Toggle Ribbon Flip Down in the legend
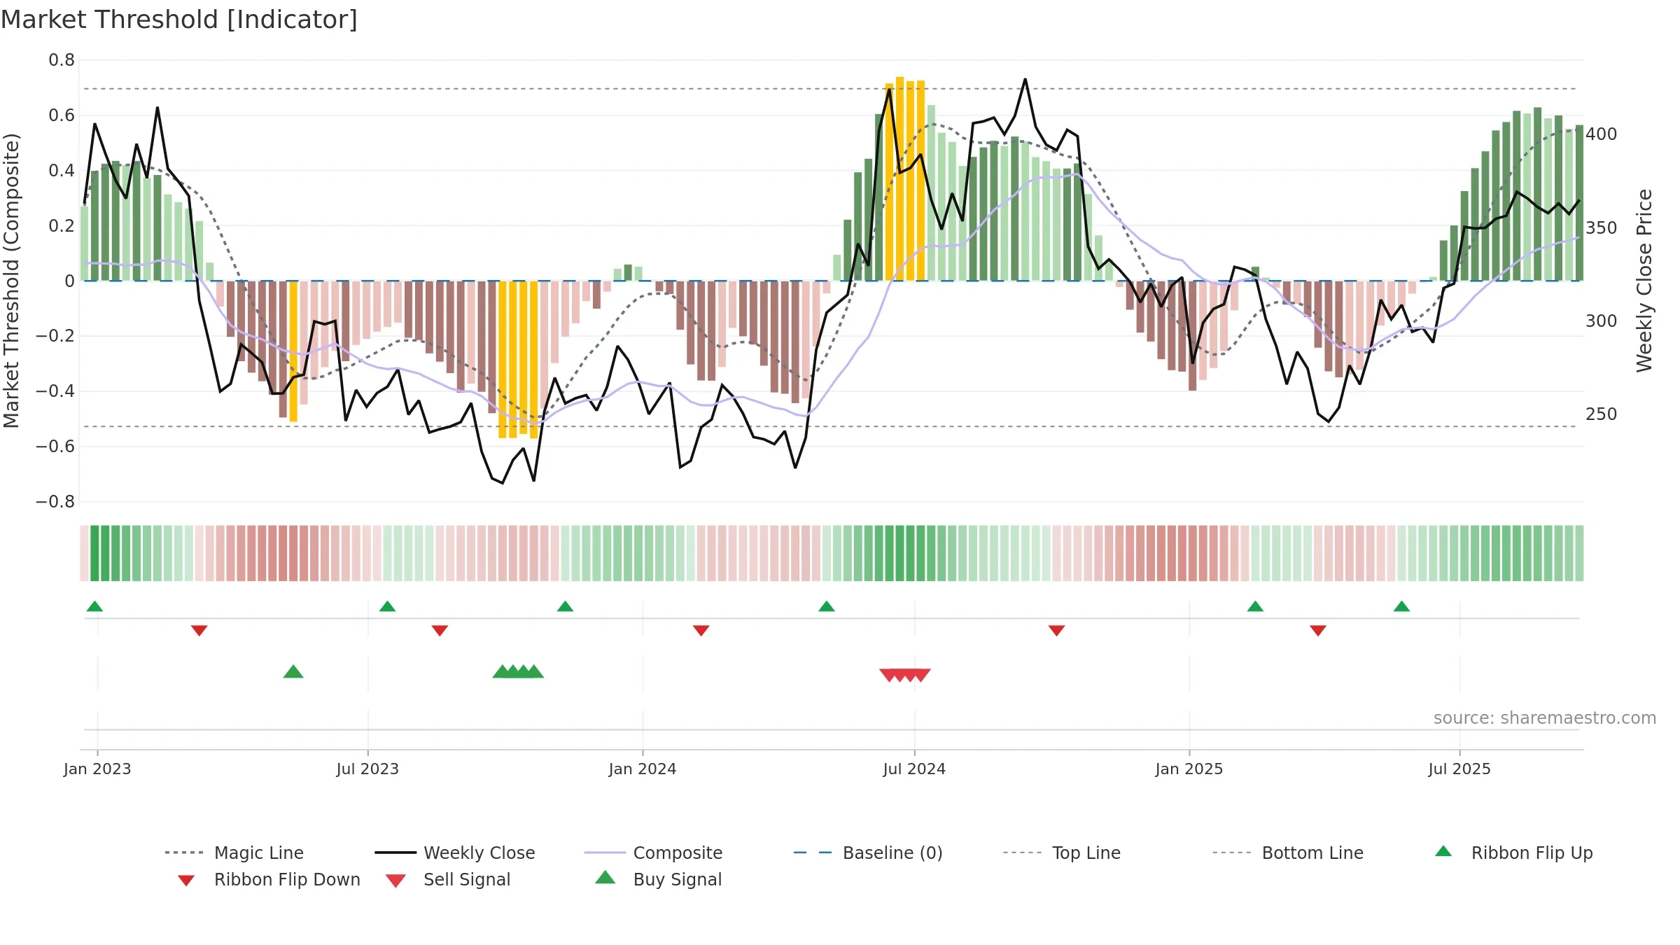The width and height of the screenshot is (1680, 945). pos(268,879)
